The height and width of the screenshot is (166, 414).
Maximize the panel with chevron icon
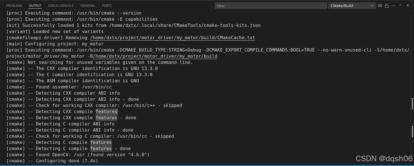point(400,5)
